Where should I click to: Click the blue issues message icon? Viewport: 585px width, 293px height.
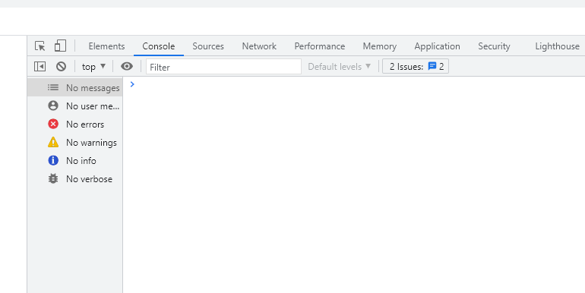pos(432,66)
